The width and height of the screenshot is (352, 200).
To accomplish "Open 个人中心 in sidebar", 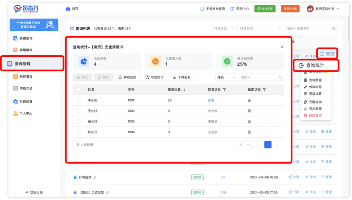I will [23, 113].
